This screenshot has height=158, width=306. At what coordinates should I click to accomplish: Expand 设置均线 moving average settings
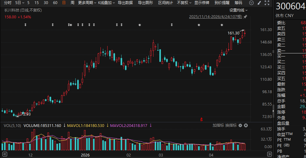point(238,10)
